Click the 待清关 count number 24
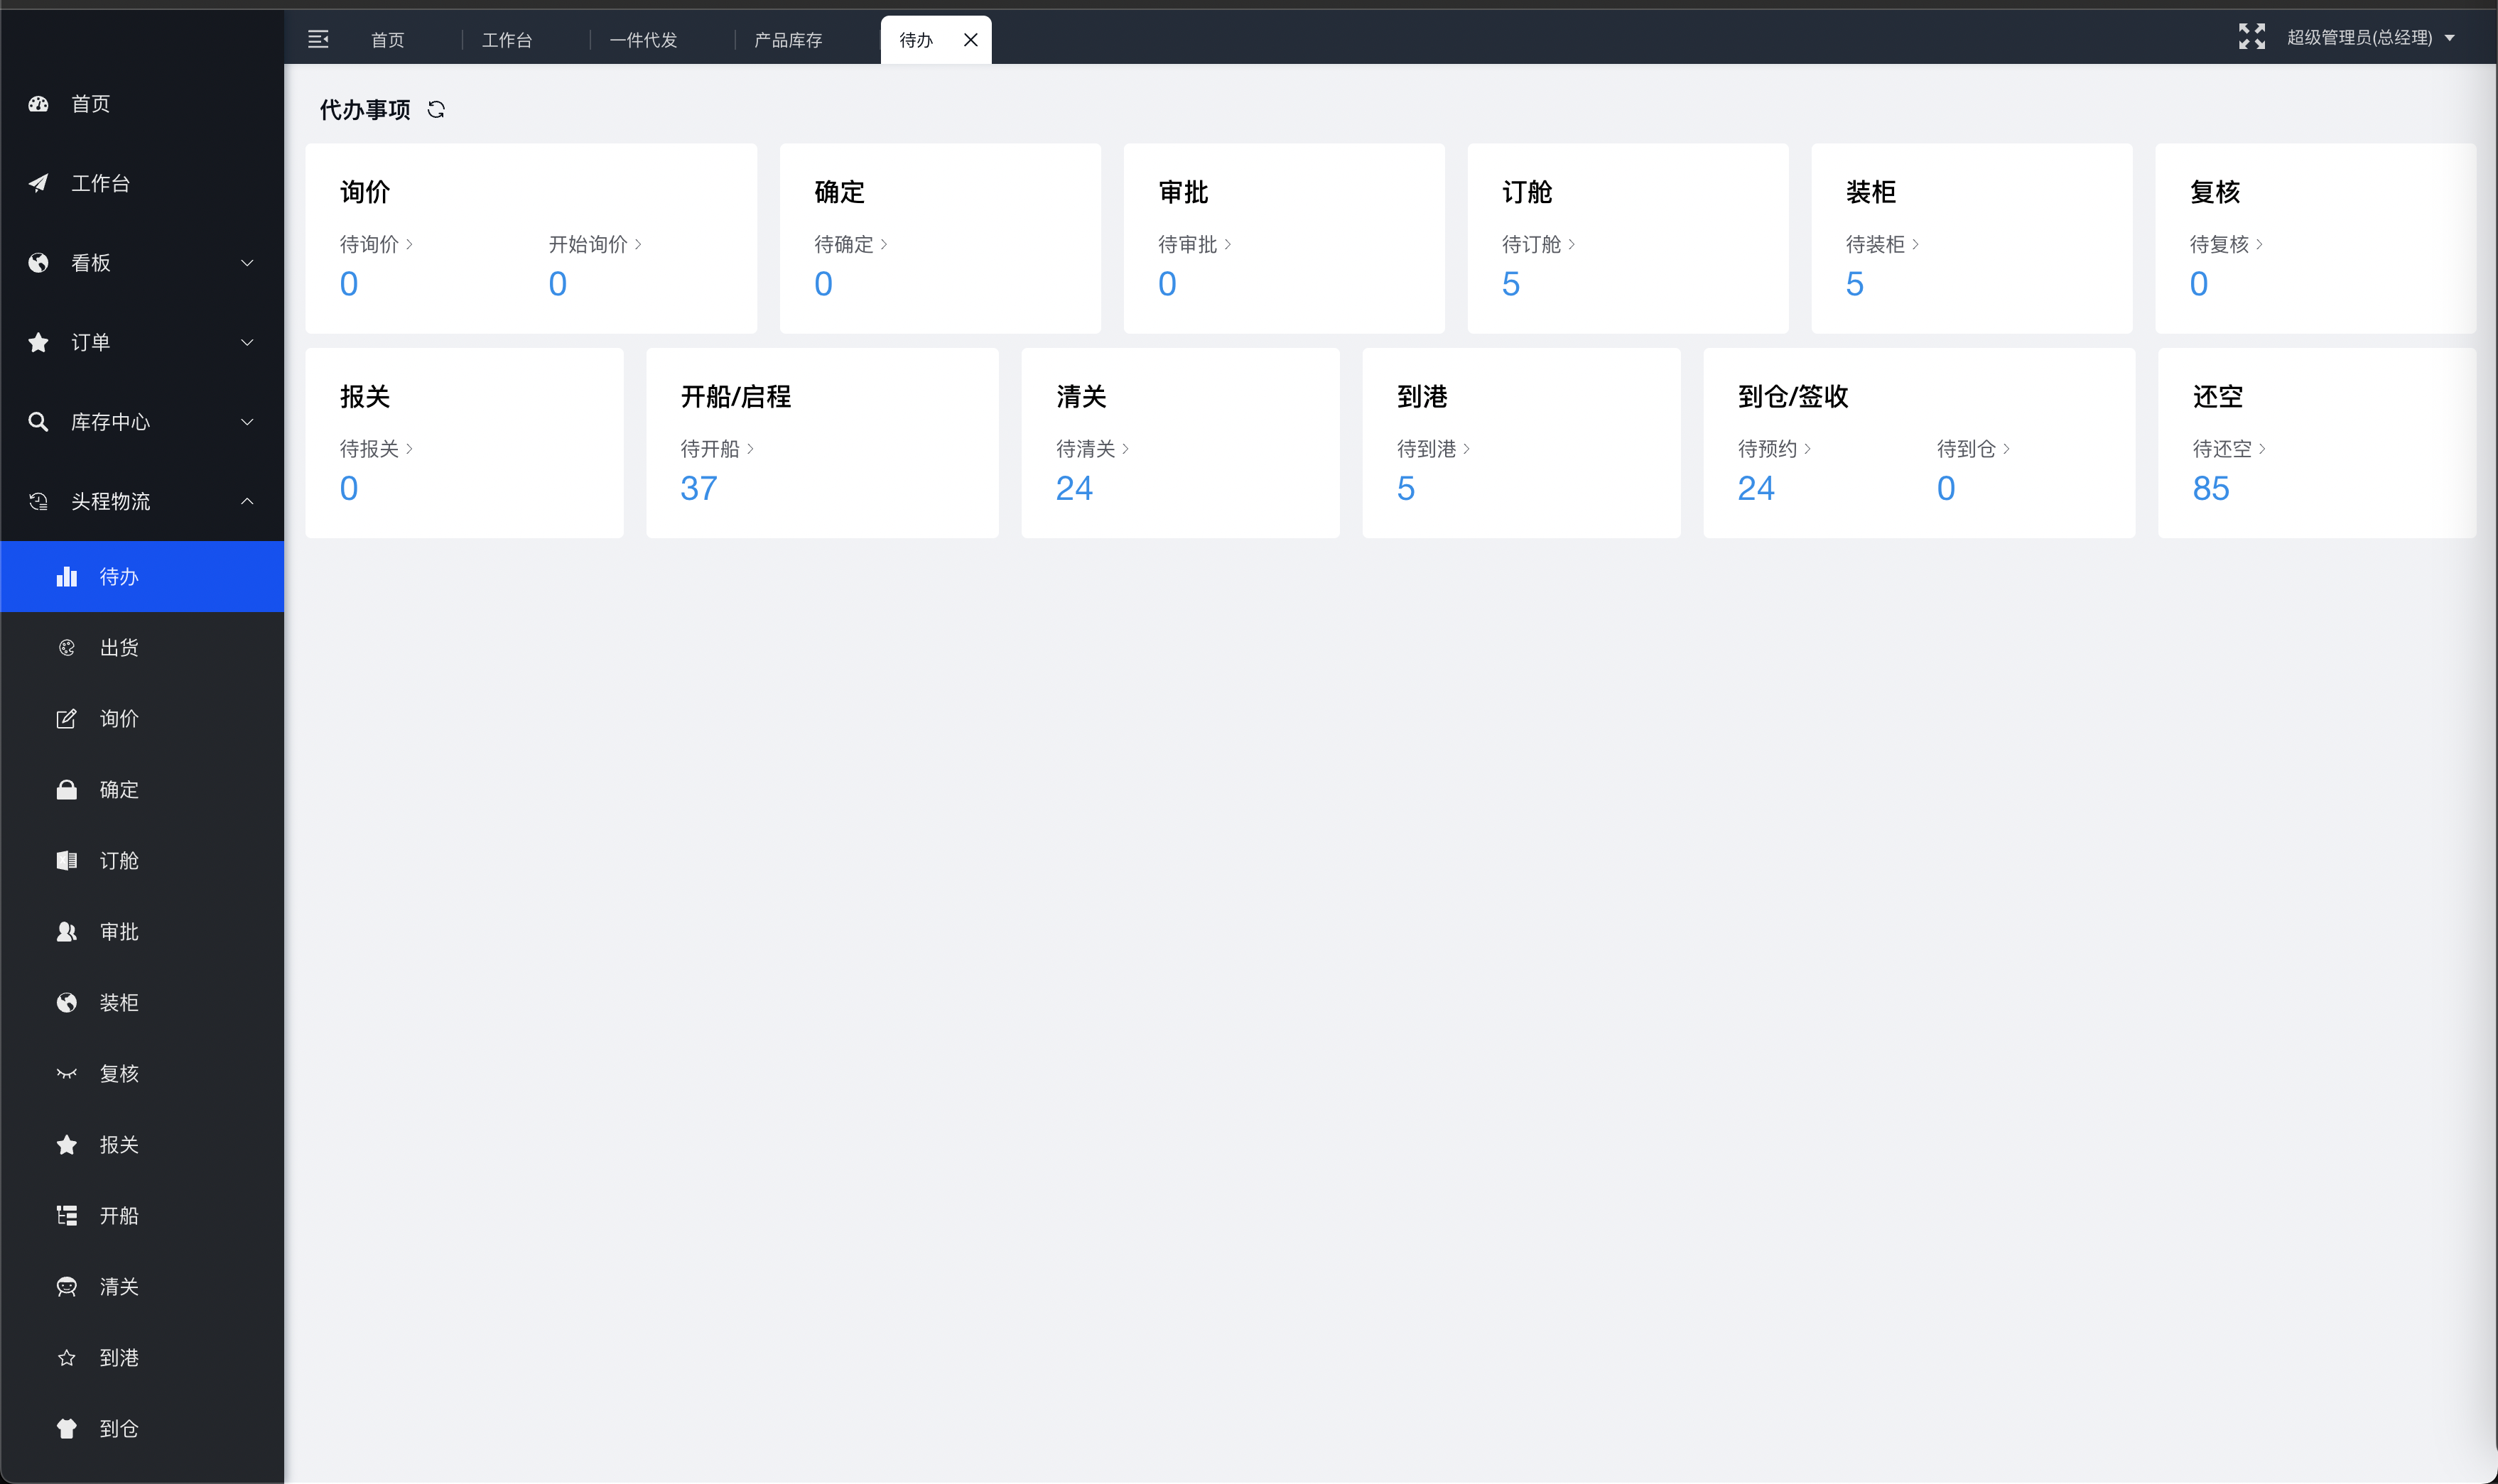The width and height of the screenshot is (2498, 1484). point(1074,488)
